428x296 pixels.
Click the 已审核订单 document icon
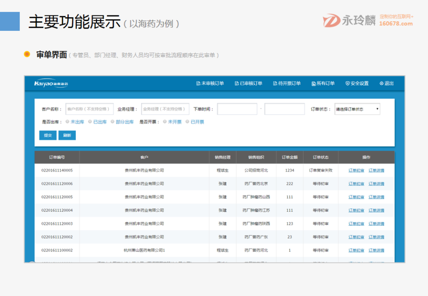(236, 83)
